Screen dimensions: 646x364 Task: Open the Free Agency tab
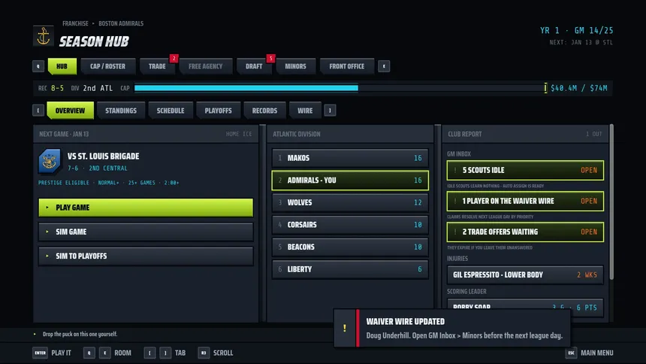tap(206, 66)
